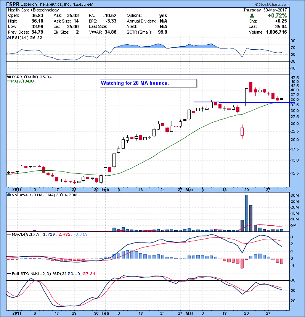Screen dimensions: 305x317
Task: Click the Prev Close value 34.79
Action: pyautogui.click(x=37, y=32)
